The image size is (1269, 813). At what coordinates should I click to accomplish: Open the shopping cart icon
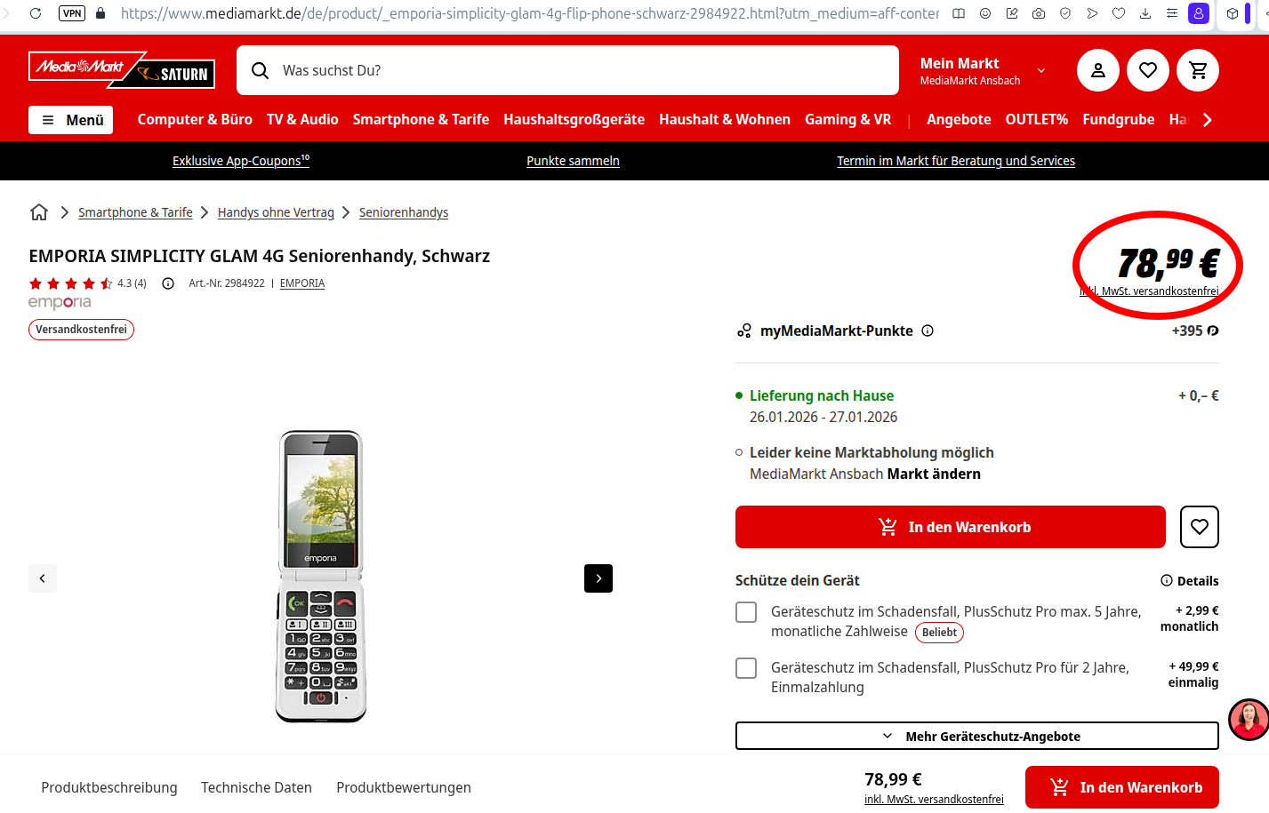pos(1198,70)
